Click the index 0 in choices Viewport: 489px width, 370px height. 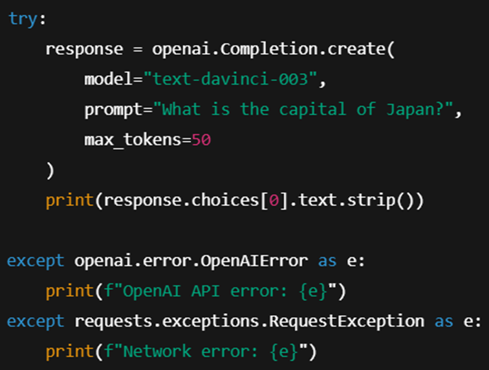click(x=274, y=200)
